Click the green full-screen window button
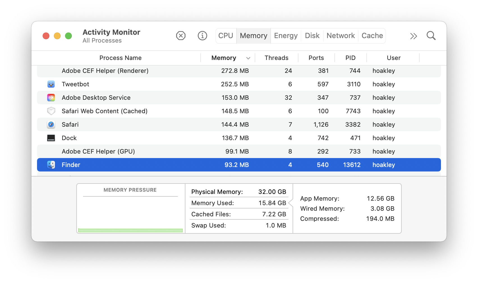Viewport: 478px width, 283px height. pos(68,36)
